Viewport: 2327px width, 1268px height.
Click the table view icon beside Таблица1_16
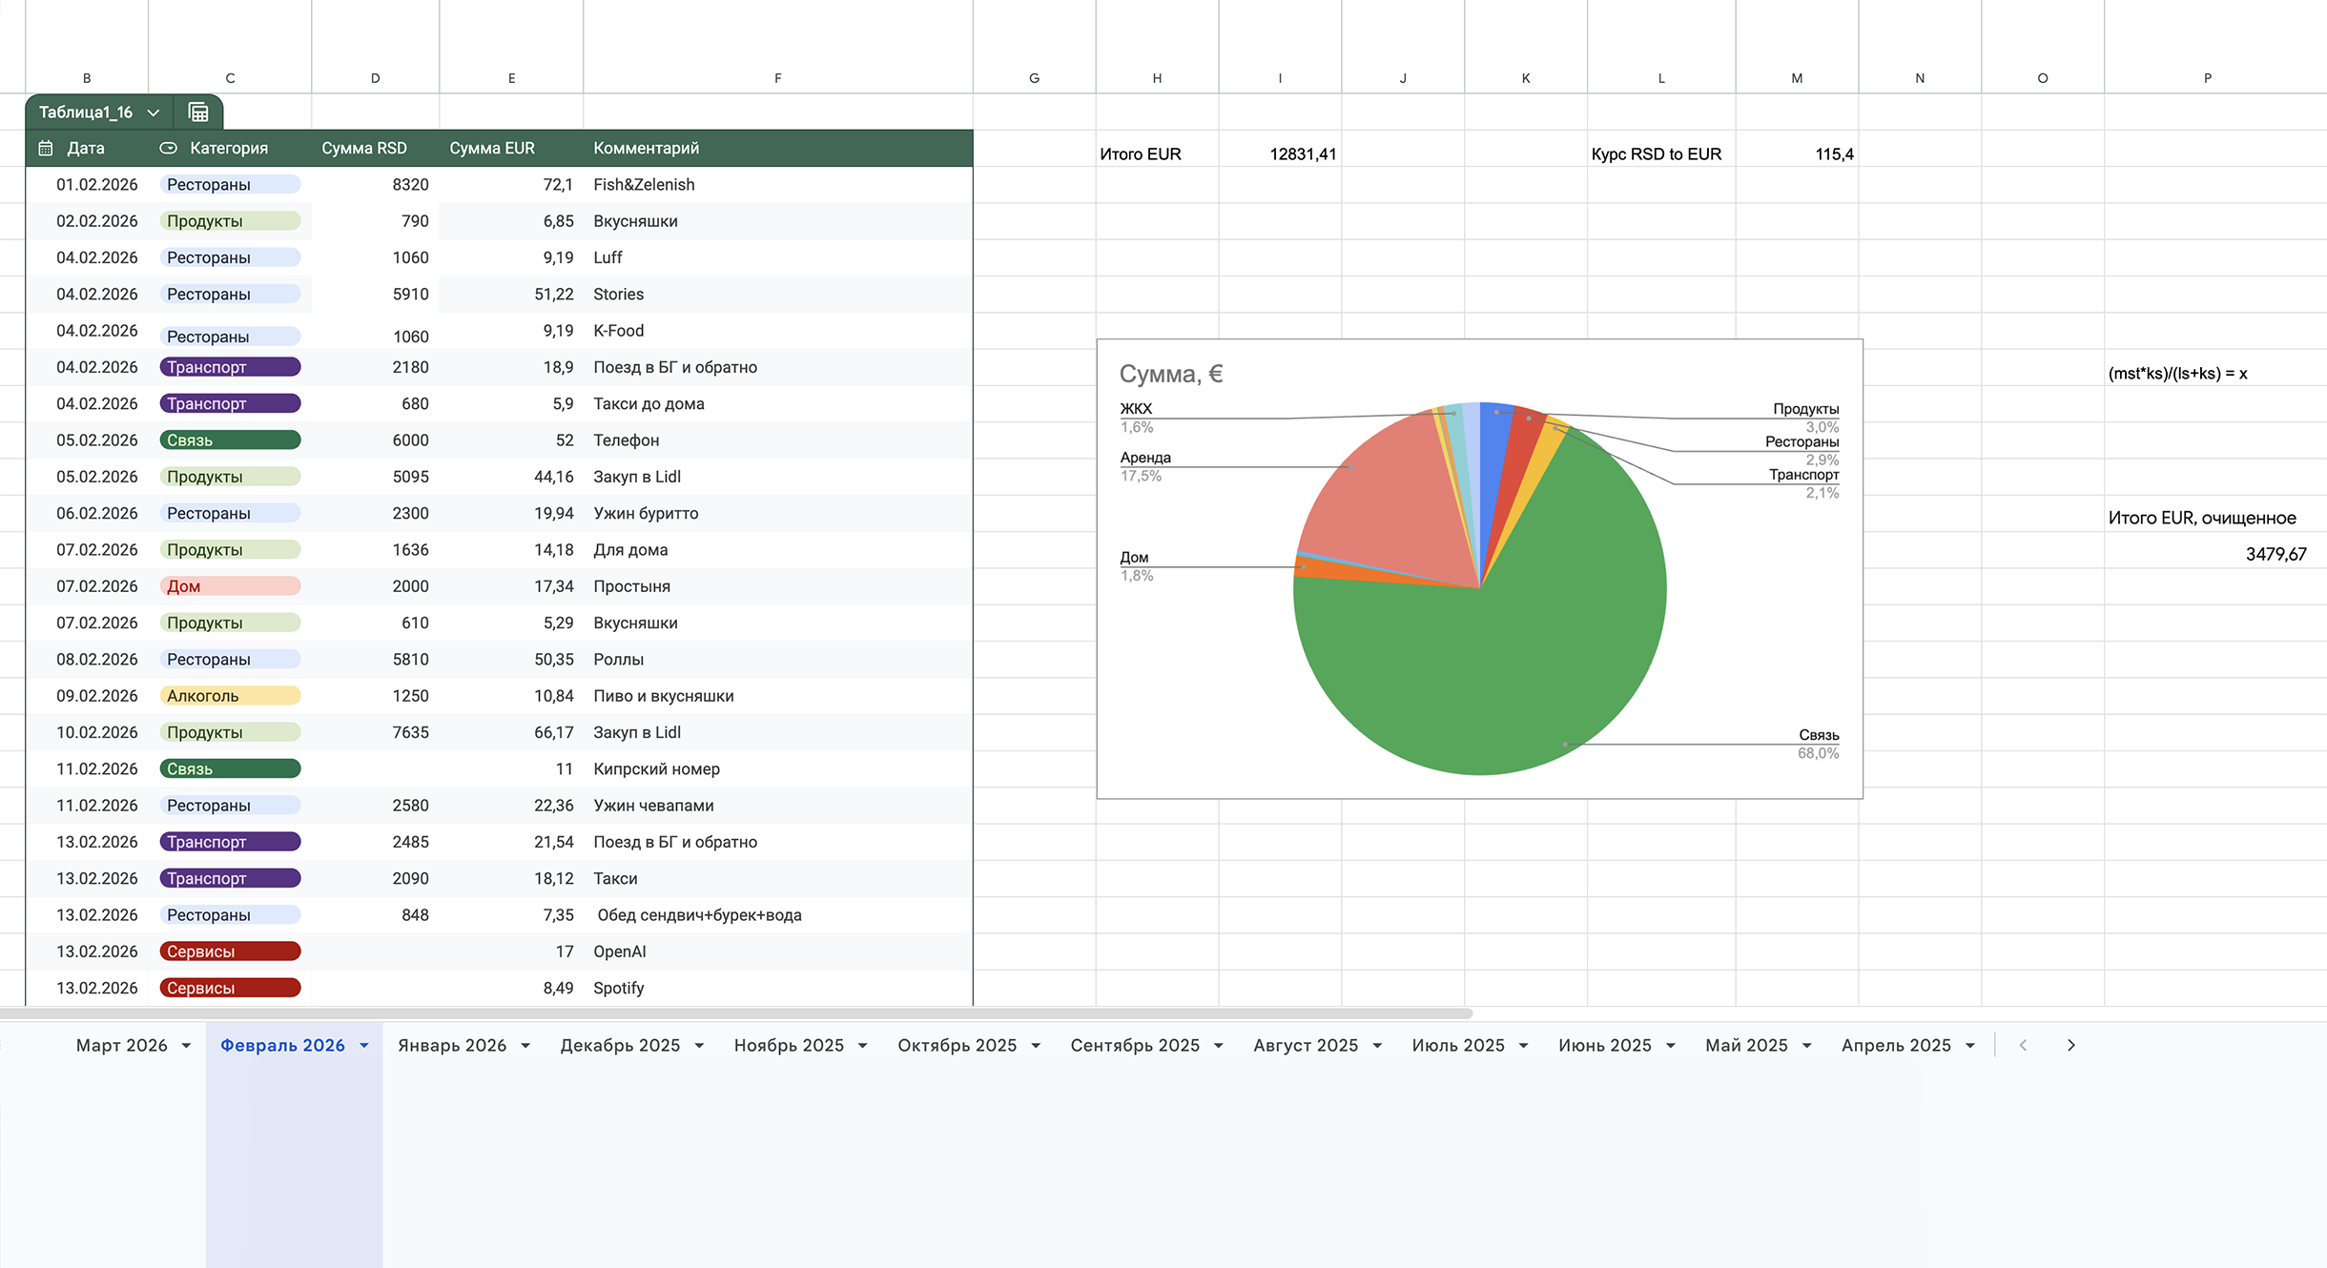pos(198,112)
